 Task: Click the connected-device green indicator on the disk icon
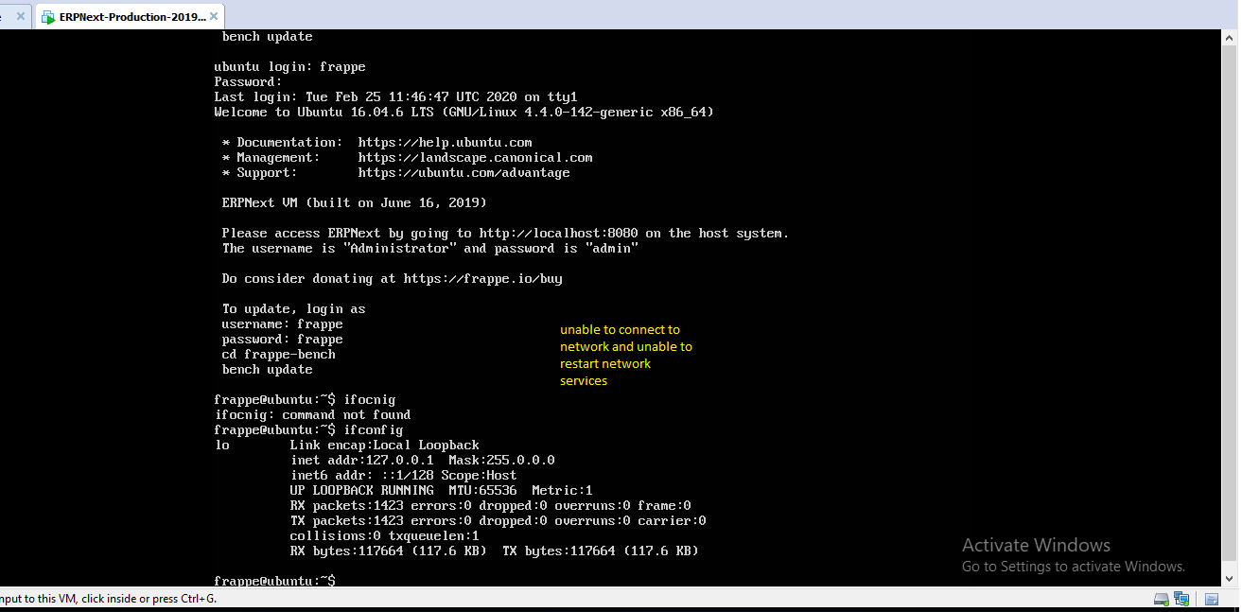coord(1166,603)
